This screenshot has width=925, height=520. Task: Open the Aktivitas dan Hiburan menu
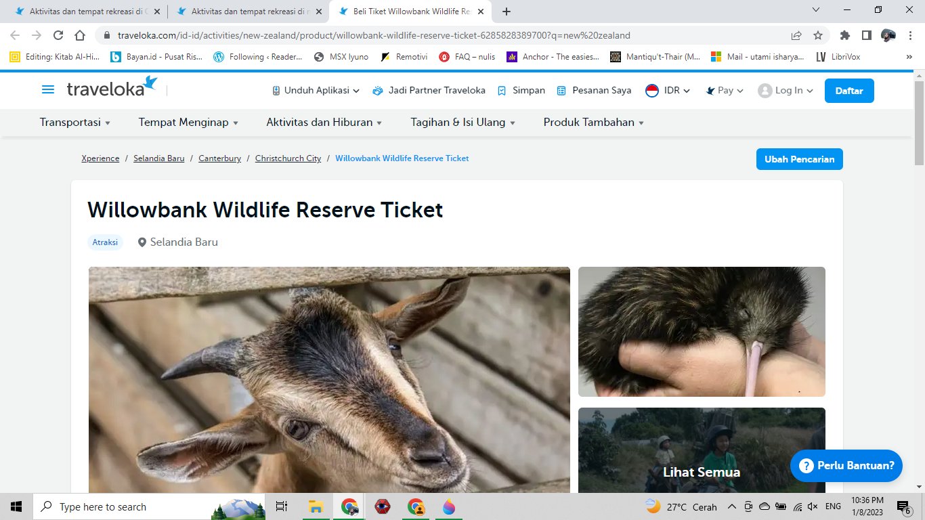coord(324,123)
